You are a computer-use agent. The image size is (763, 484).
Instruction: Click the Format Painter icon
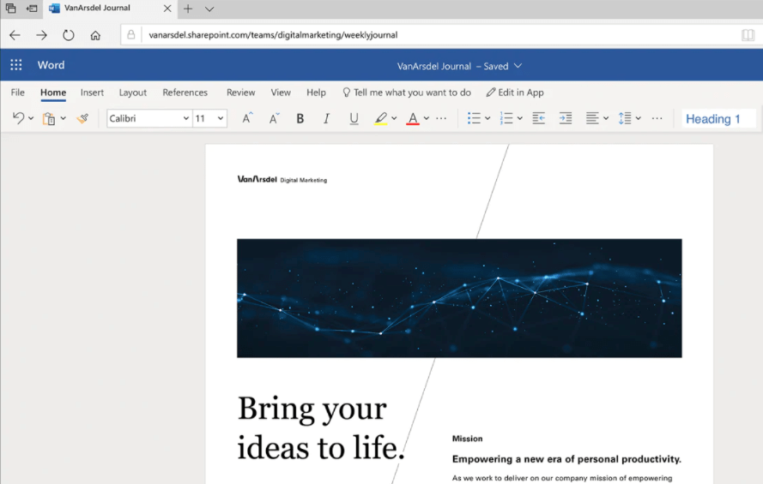[82, 119]
